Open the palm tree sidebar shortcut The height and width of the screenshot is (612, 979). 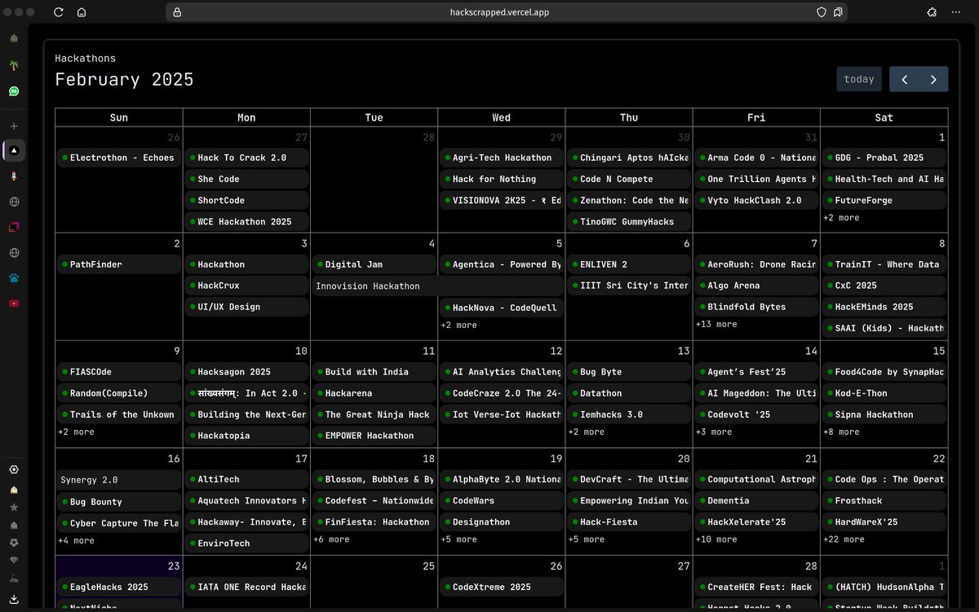point(14,65)
